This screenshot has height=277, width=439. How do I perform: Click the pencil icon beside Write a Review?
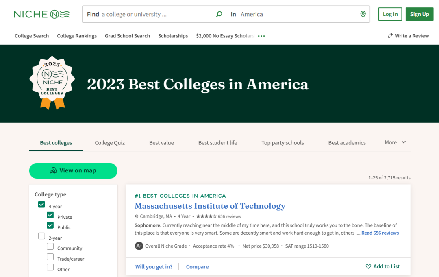(390, 36)
